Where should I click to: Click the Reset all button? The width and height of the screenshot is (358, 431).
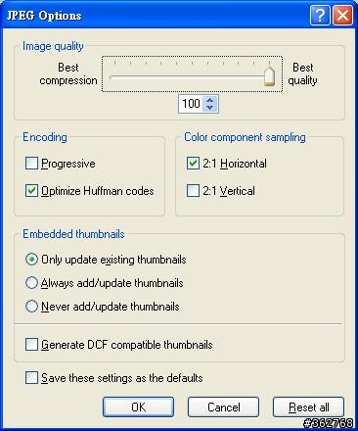(x=308, y=407)
